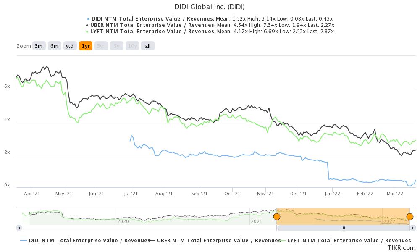Switch the chart zoom to ytd

70,46
